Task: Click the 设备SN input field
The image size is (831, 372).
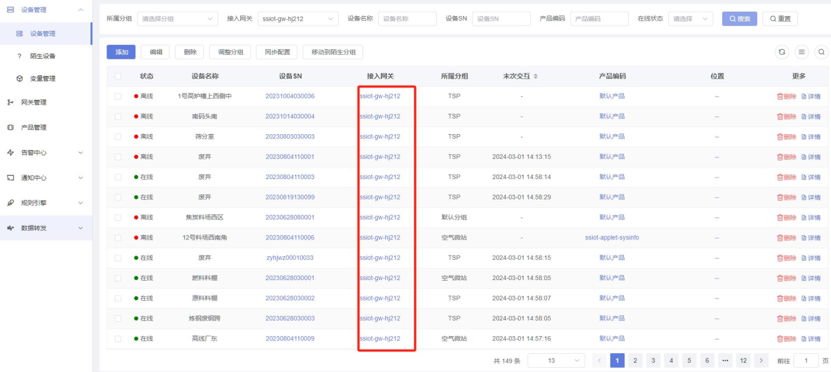Action: tap(501, 19)
